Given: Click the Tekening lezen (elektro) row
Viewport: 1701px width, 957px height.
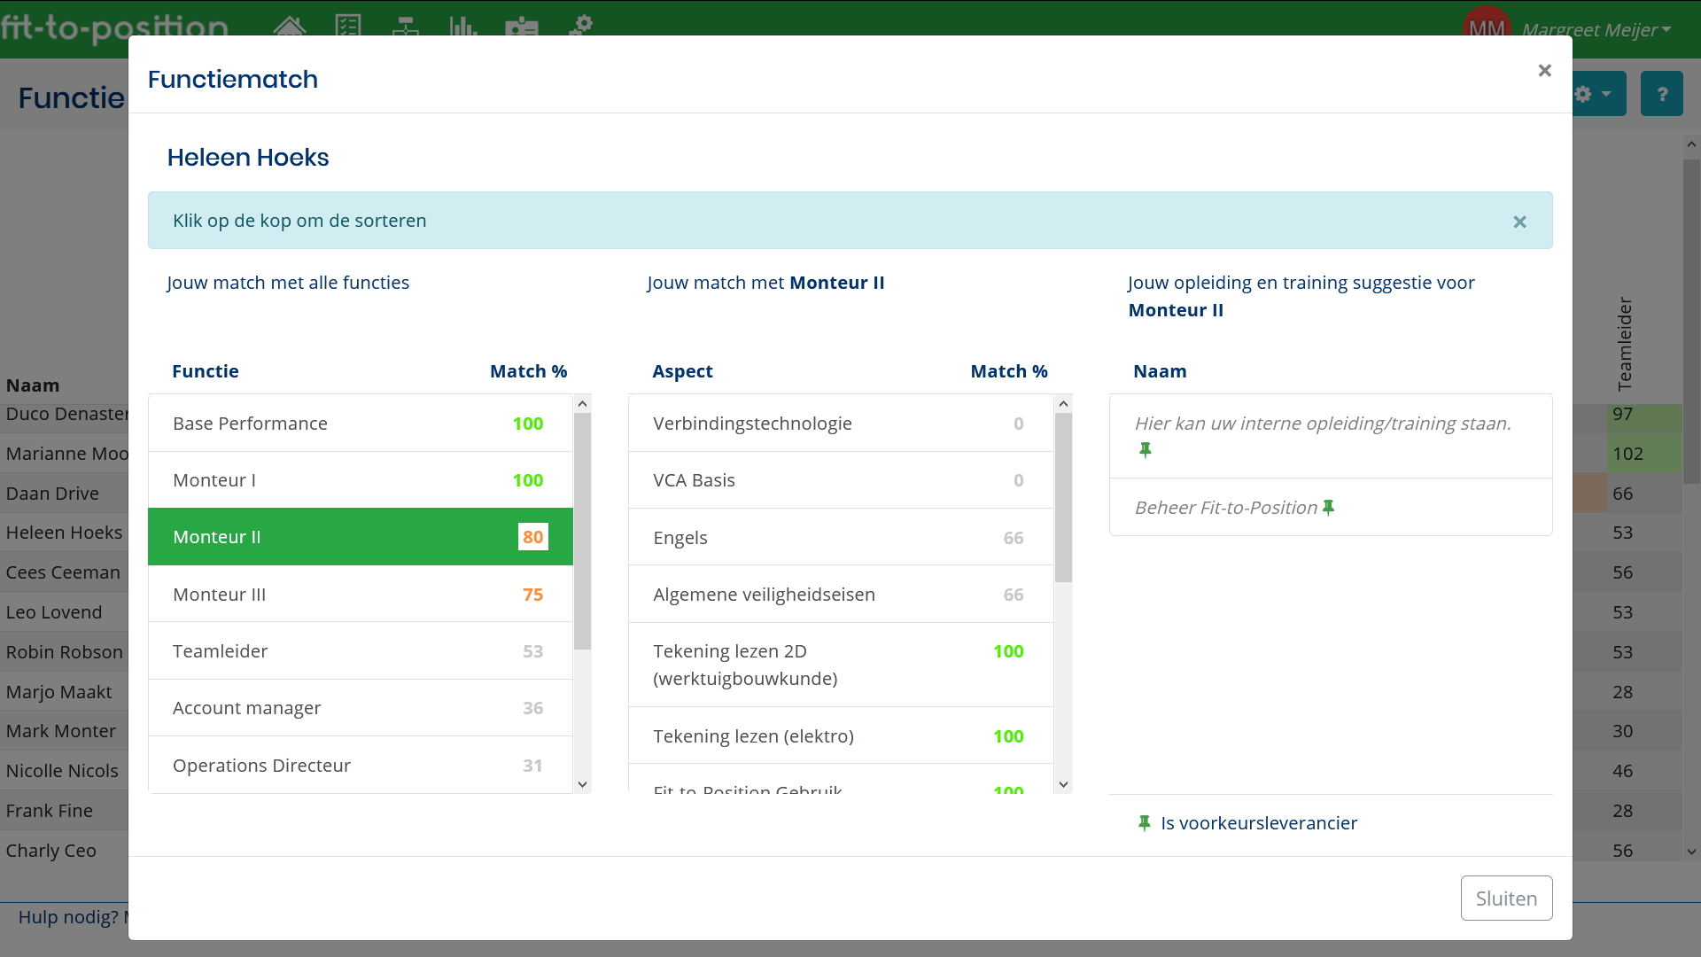Looking at the screenshot, I should tap(841, 736).
